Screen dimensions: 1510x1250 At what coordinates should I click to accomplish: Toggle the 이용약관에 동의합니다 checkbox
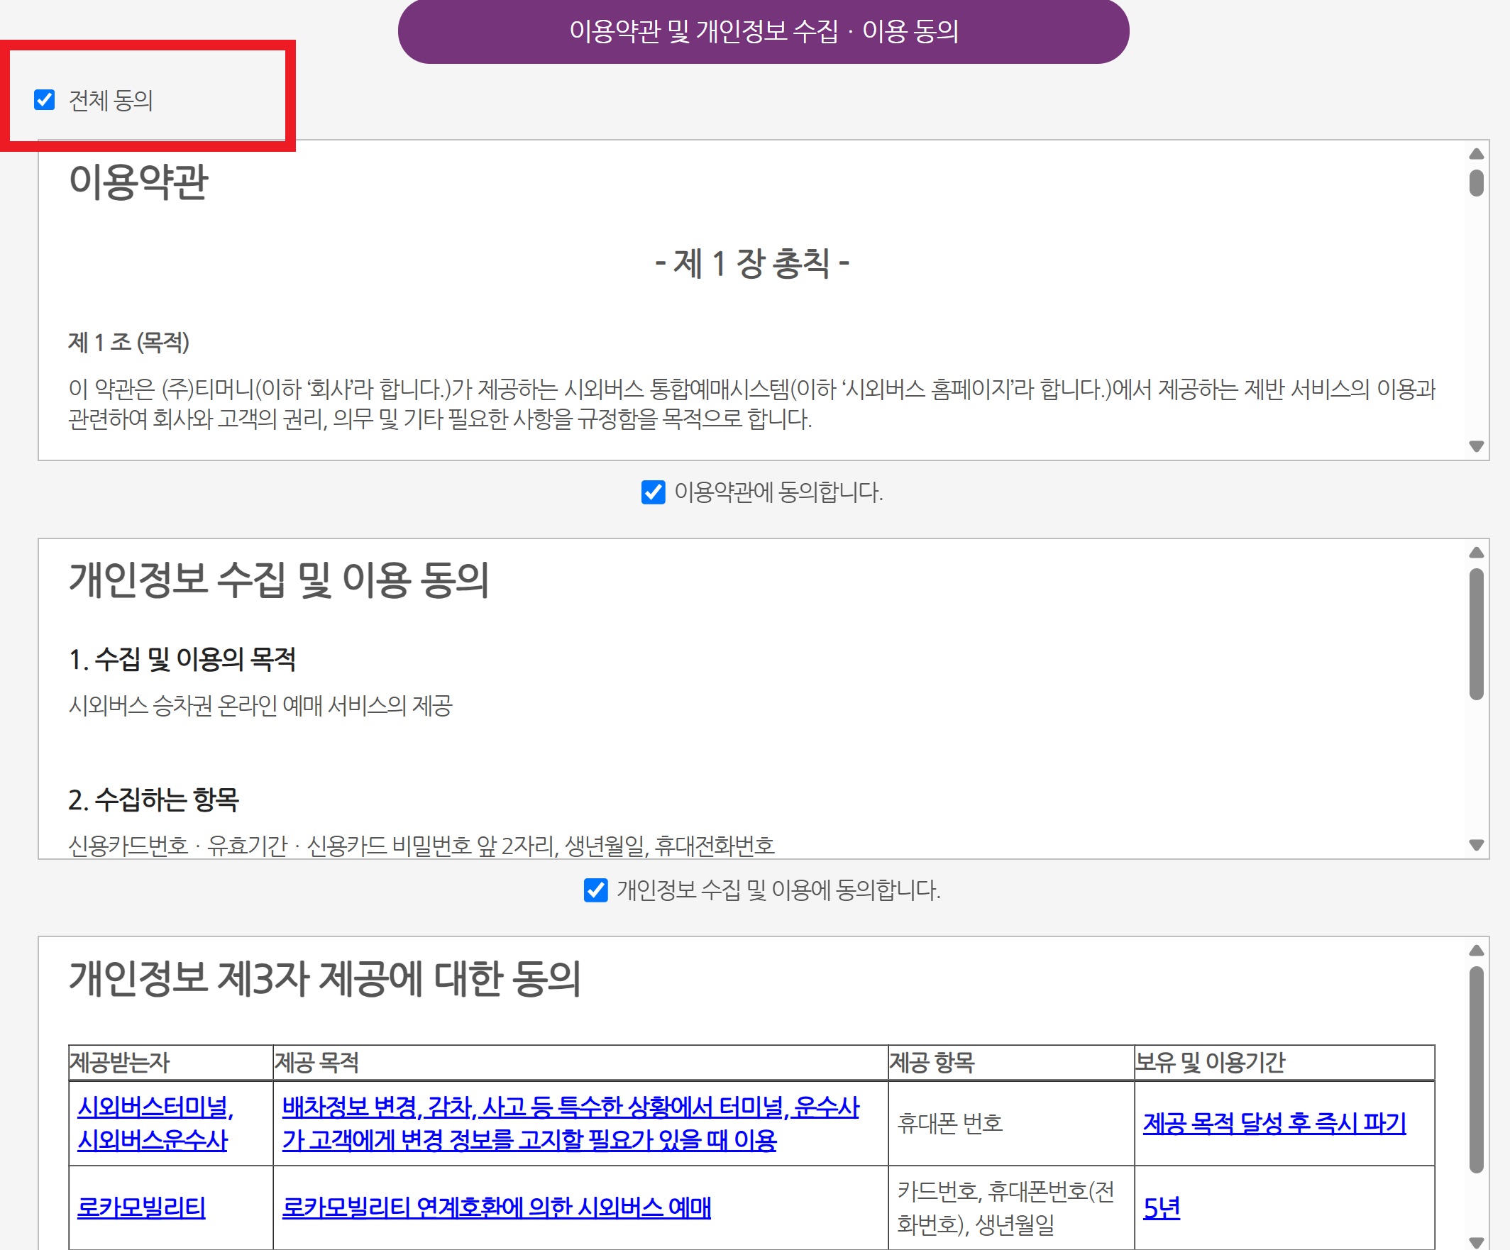(653, 492)
